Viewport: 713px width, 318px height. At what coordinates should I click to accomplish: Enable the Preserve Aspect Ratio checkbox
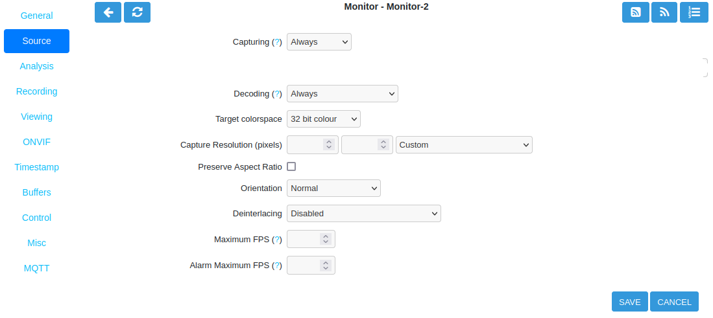click(291, 166)
